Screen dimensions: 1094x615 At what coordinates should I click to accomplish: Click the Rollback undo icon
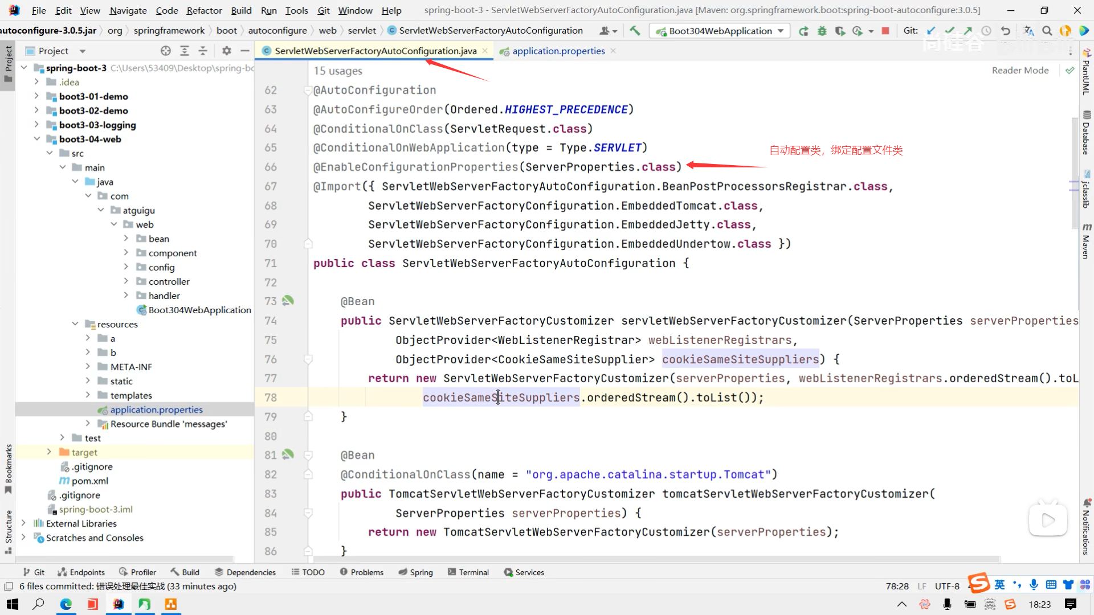[x=1006, y=31]
